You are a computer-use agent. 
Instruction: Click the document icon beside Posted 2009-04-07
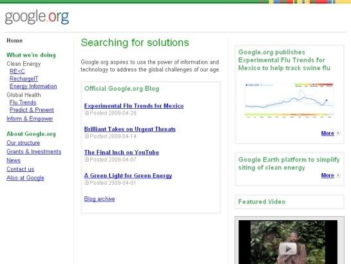point(87,160)
